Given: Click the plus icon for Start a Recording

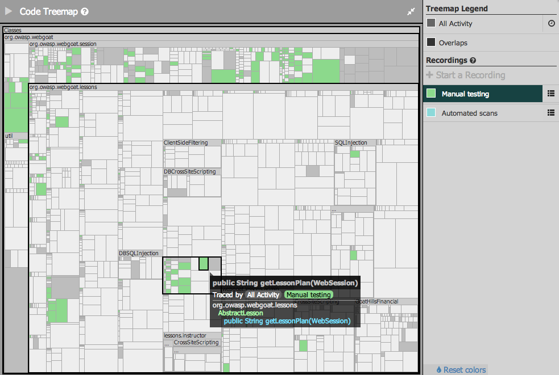Looking at the screenshot, I should 429,75.
